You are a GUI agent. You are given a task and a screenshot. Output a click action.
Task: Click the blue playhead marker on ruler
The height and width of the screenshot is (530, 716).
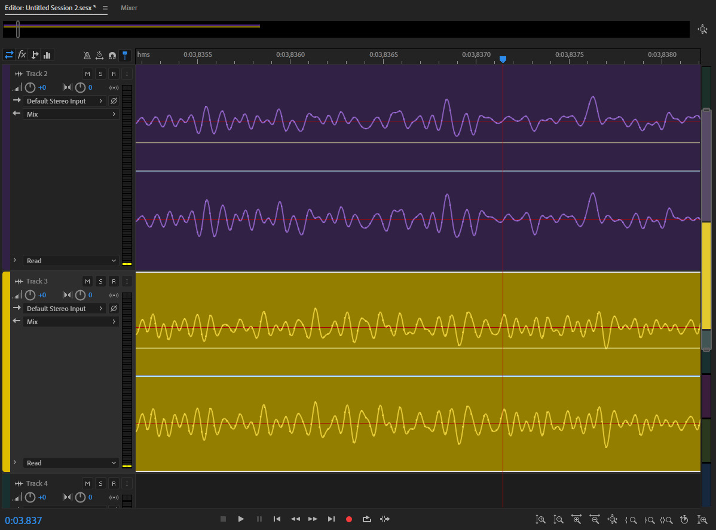pyautogui.click(x=503, y=59)
